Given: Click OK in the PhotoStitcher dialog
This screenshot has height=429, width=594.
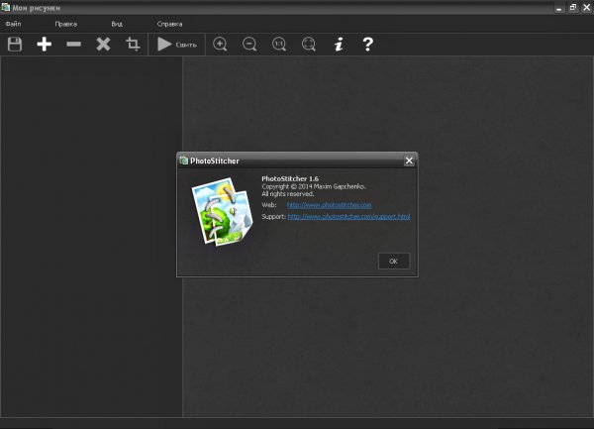Looking at the screenshot, I should pos(394,261).
